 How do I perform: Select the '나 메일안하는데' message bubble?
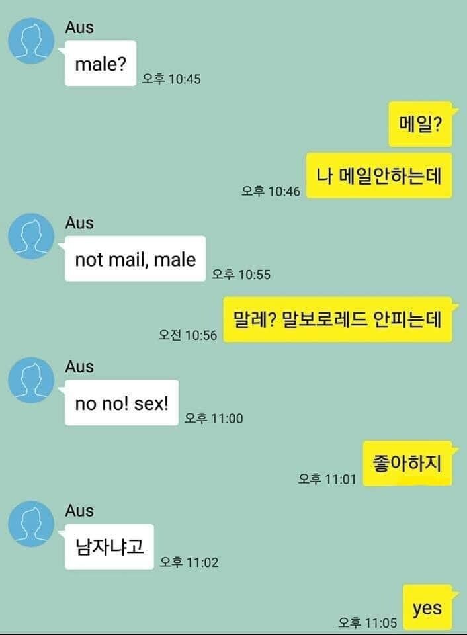[379, 175]
